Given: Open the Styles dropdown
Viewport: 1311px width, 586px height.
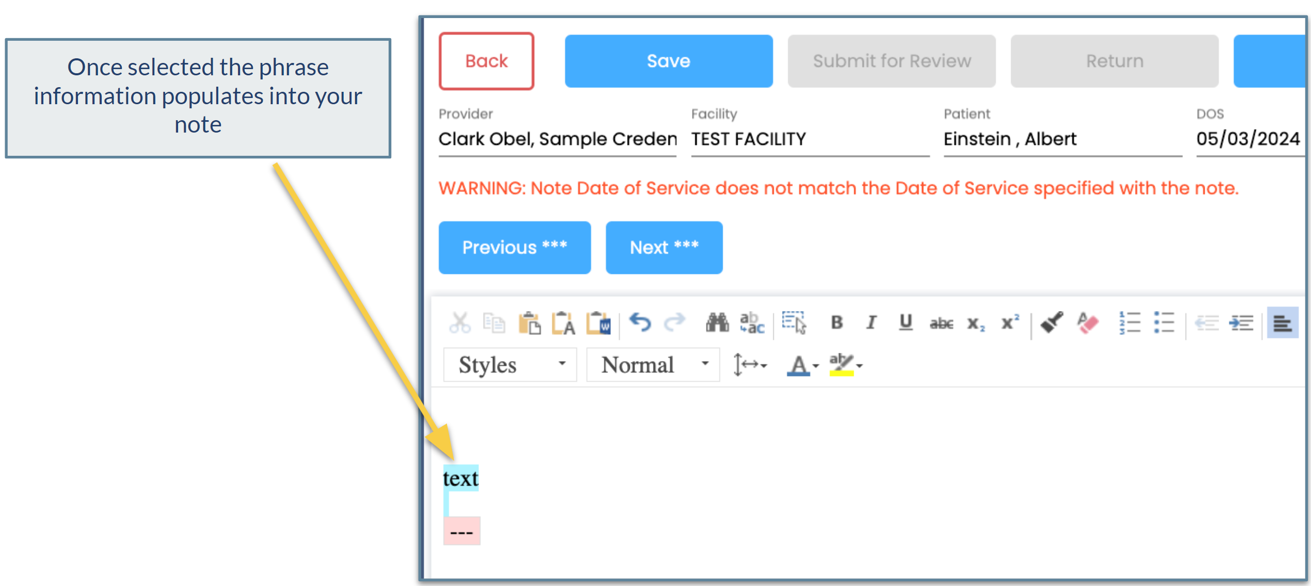Looking at the screenshot, I should point(509,364).
